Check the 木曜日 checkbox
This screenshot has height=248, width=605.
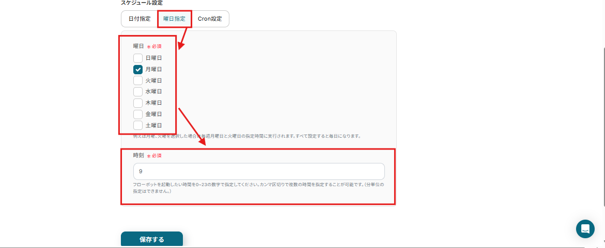pyautogui.click(x=138, y=103)
